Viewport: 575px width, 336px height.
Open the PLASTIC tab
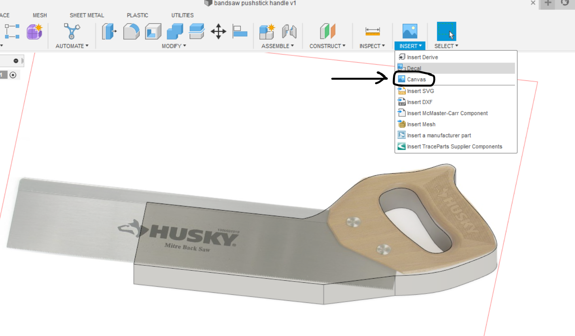point(138,15)
